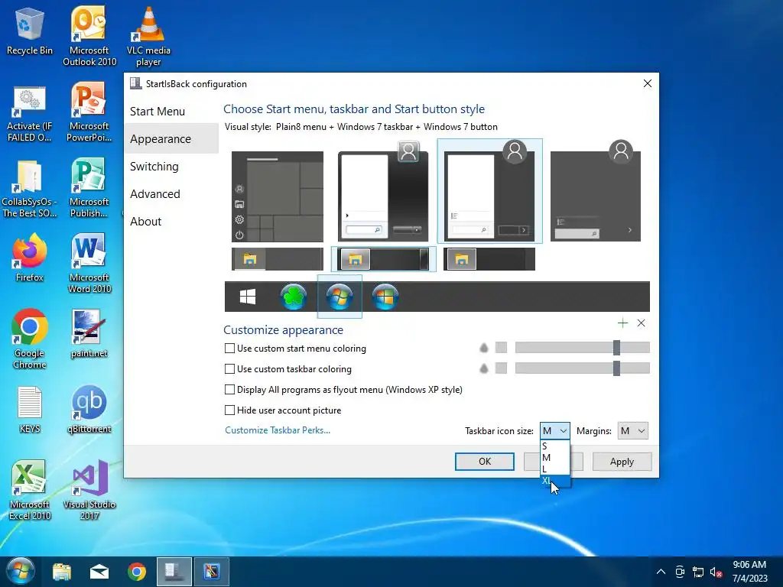Open Microsoft PowerPoint desktop shortcut
The height and width of the screenshot is (587, 783).
[x=89, y=112]
